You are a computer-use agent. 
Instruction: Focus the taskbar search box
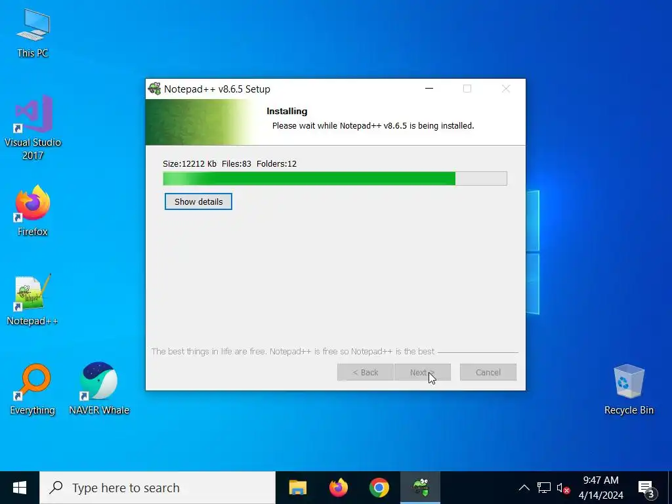[x=157, y=488]
